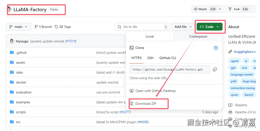Viewport: 260px width, 131px height.
Task: Click the folder icon beside .github
Action: [12, 52]
